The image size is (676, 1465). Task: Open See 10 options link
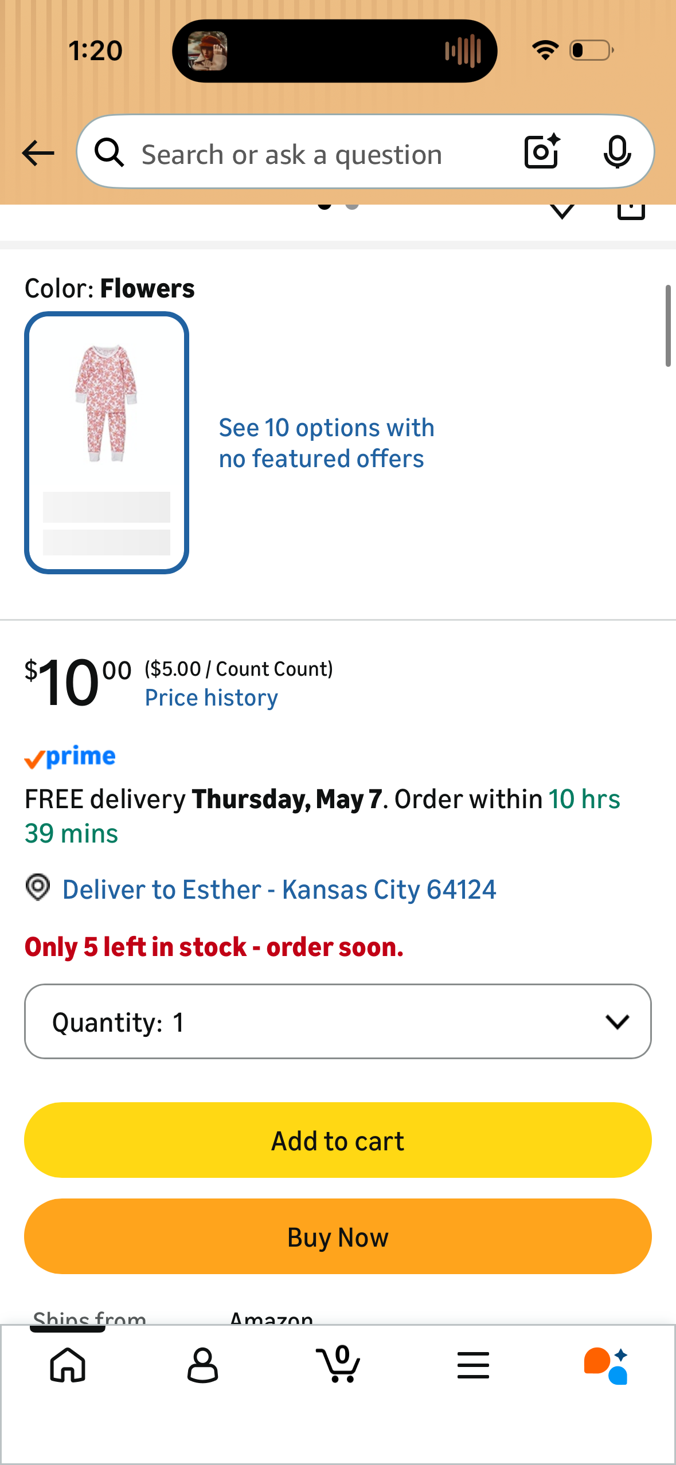pos(326,443)
